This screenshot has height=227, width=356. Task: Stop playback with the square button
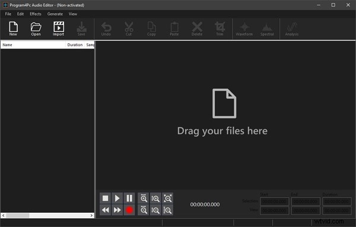pyautogui.click(x=106, y=199)
